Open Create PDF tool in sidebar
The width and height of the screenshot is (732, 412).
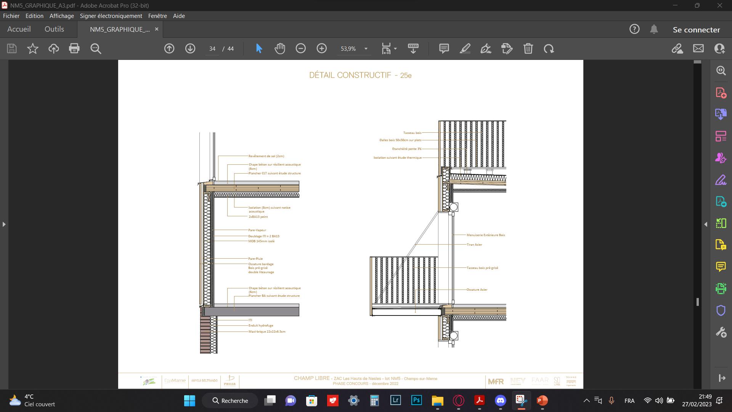721,93
